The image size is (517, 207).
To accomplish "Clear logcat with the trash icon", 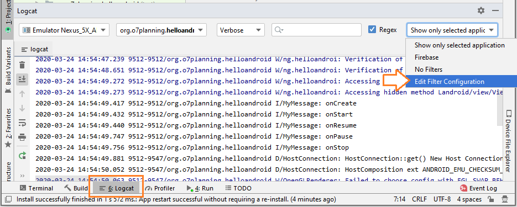I will pyautogui.click(x=22, y=65).
